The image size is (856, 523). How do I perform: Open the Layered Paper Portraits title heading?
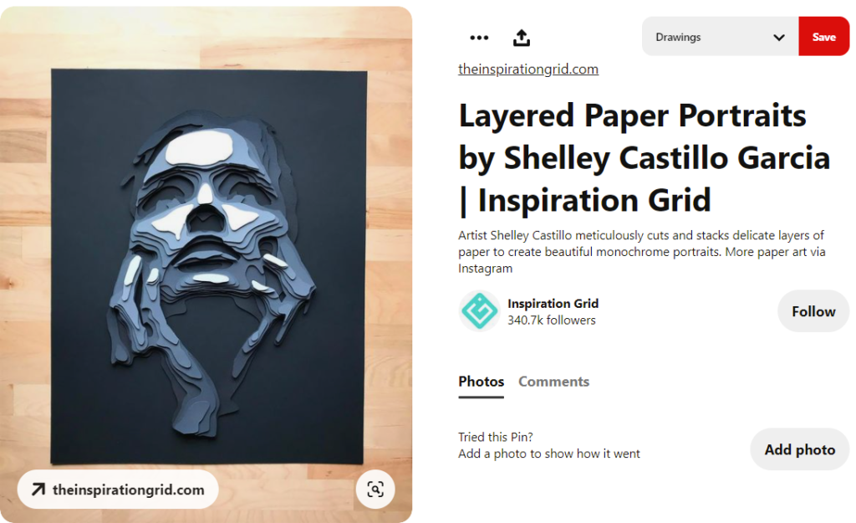point(645,158)
